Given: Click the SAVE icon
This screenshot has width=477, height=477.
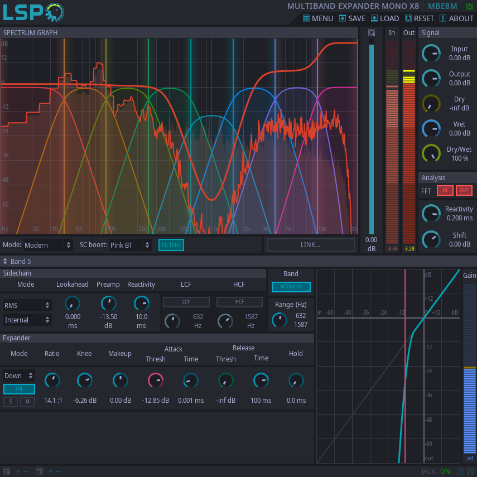Looking at the screenshot, I should pyautogui.click(x=342, y=18).
